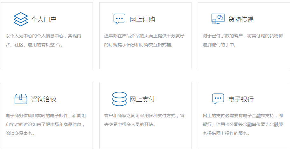
Task: Click the chat bubble icon beside 网上订购
Action: [x=119, y=19]
